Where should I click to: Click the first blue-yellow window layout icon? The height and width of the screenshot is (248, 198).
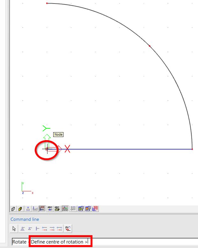pos(81,209)
